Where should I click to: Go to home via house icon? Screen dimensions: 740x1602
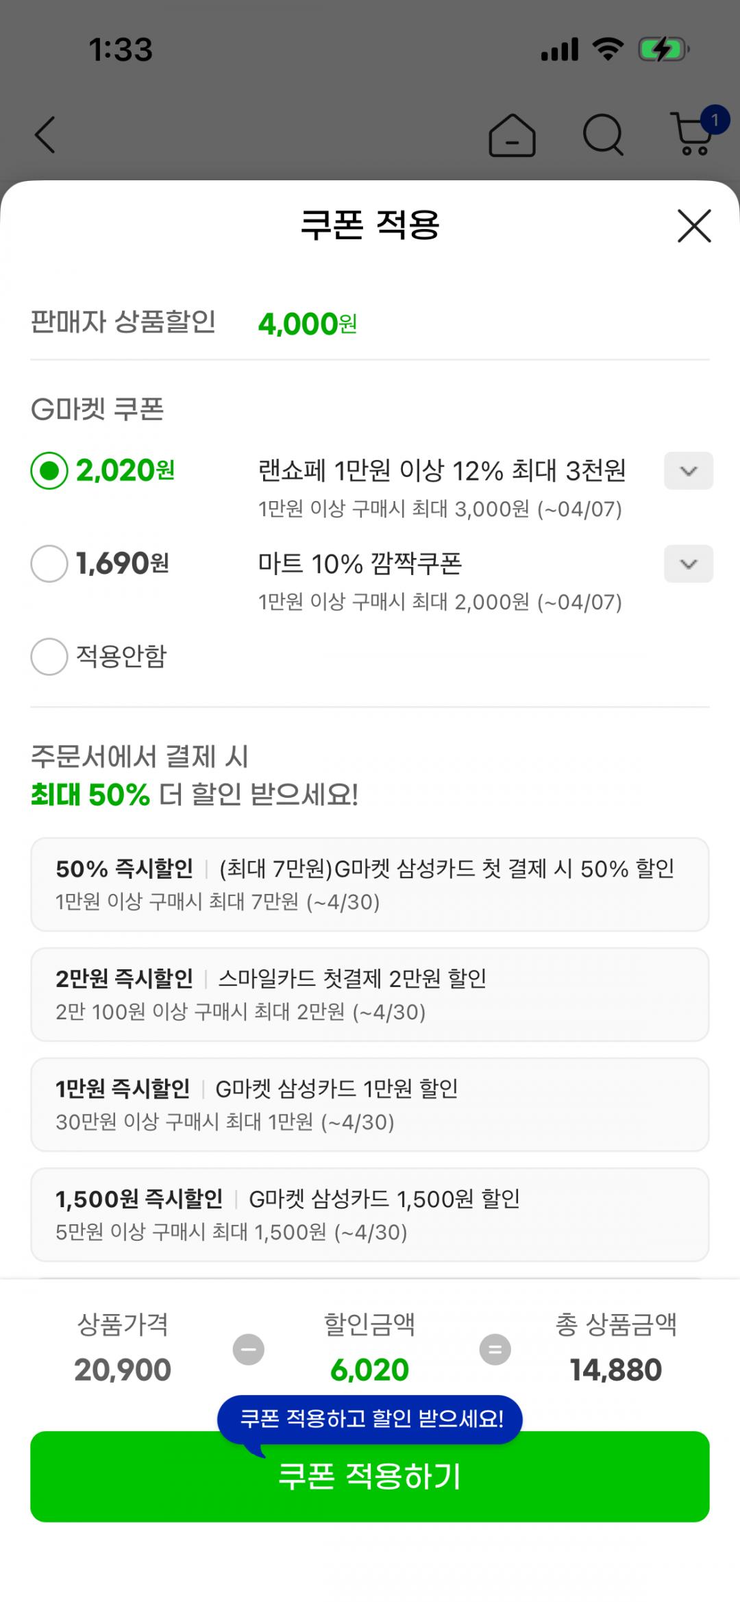(x=512, y=135)
